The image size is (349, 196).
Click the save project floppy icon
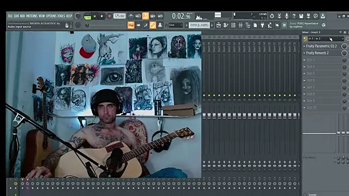[301, 16]
